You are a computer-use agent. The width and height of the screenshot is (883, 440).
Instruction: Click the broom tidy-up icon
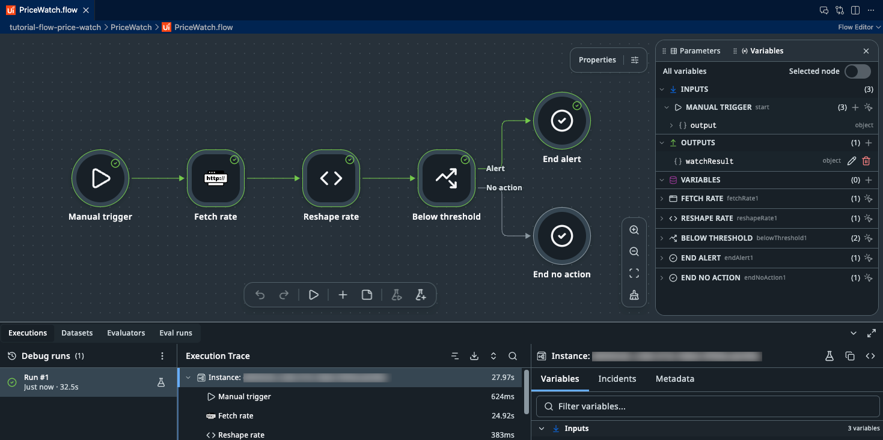pos(634,295)
